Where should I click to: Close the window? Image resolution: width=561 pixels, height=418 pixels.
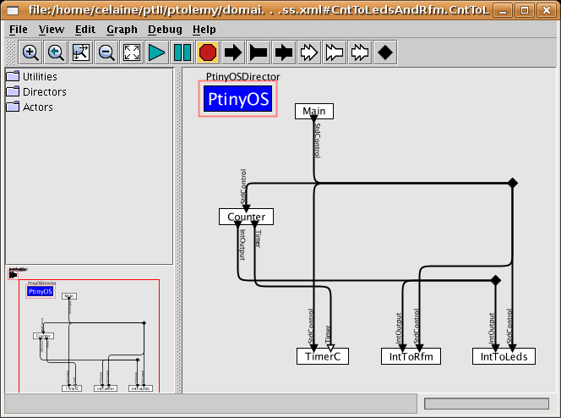pos(547,10)
